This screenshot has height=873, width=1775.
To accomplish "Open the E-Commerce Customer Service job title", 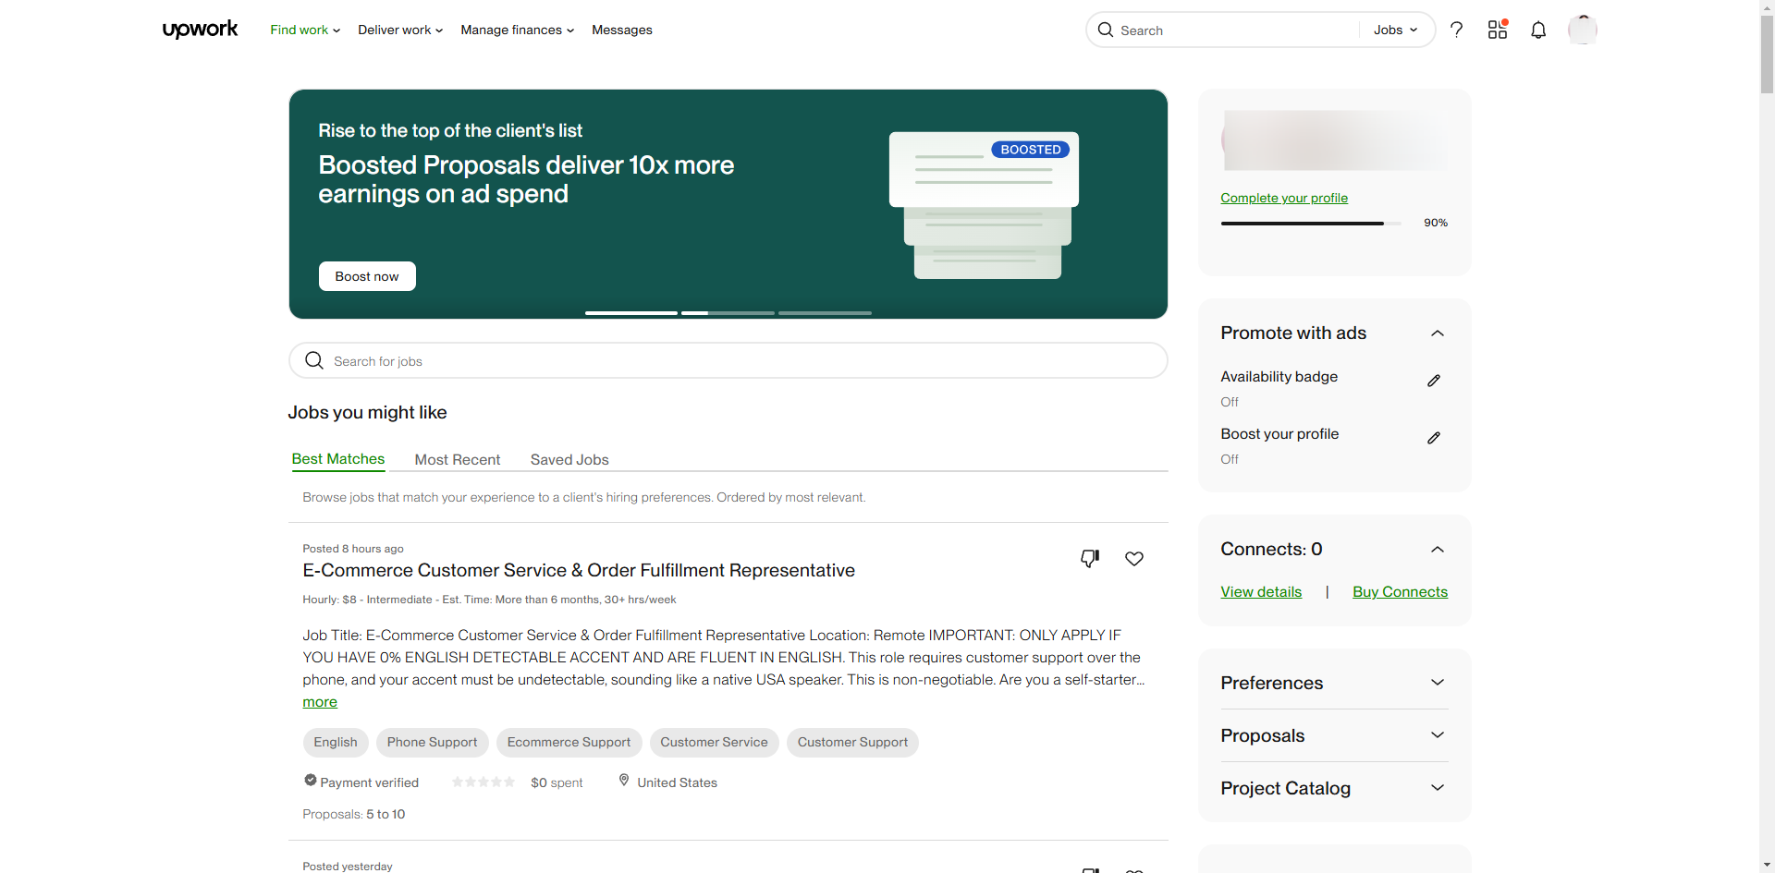I will [x=579, y=571].
